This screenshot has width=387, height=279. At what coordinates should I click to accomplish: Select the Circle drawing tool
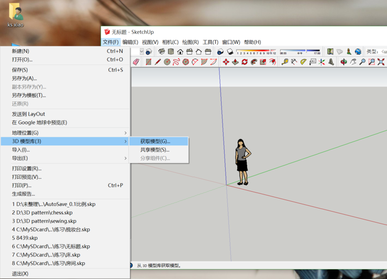167,62
